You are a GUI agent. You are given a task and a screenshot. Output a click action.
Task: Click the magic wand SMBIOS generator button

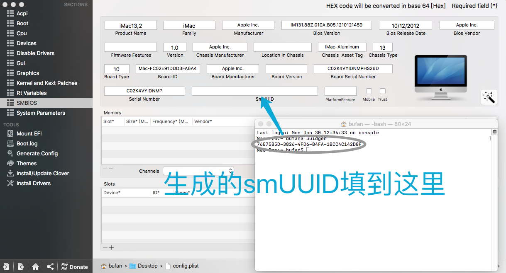point(489,97)
